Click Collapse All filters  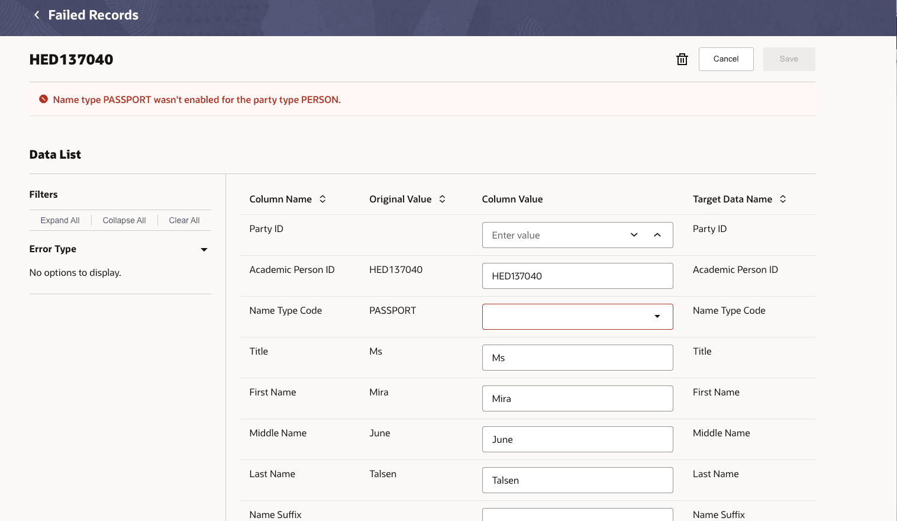click(124, 220)
